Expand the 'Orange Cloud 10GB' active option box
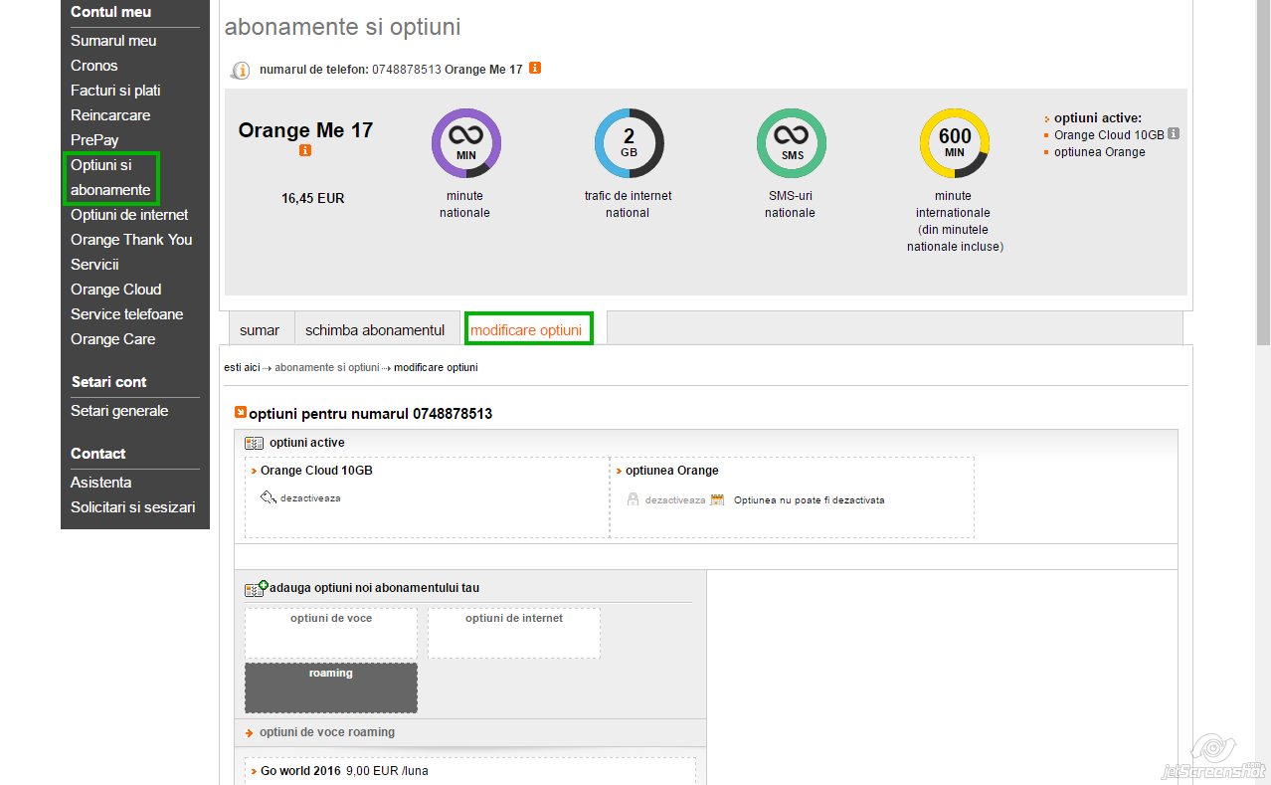Viewport: 1271px width, 785px height. click(427, 497)
